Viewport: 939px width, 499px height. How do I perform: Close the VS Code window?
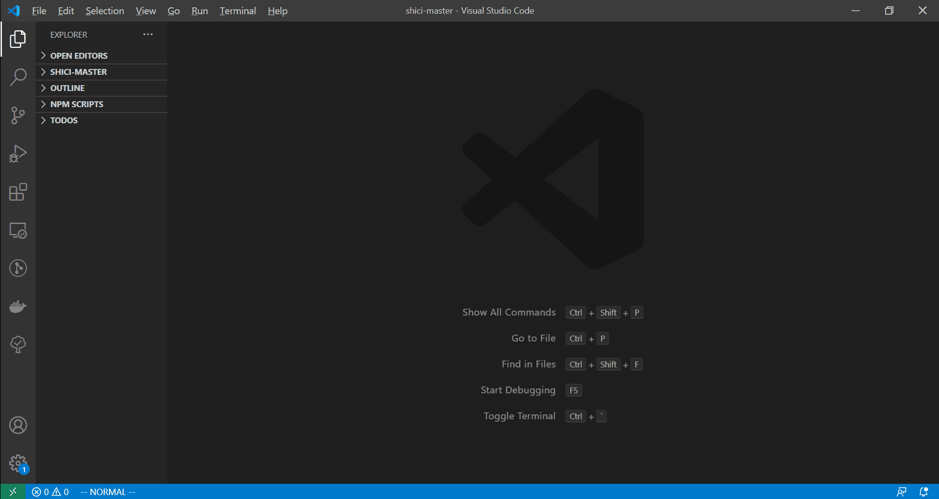(x=922, y=10)
